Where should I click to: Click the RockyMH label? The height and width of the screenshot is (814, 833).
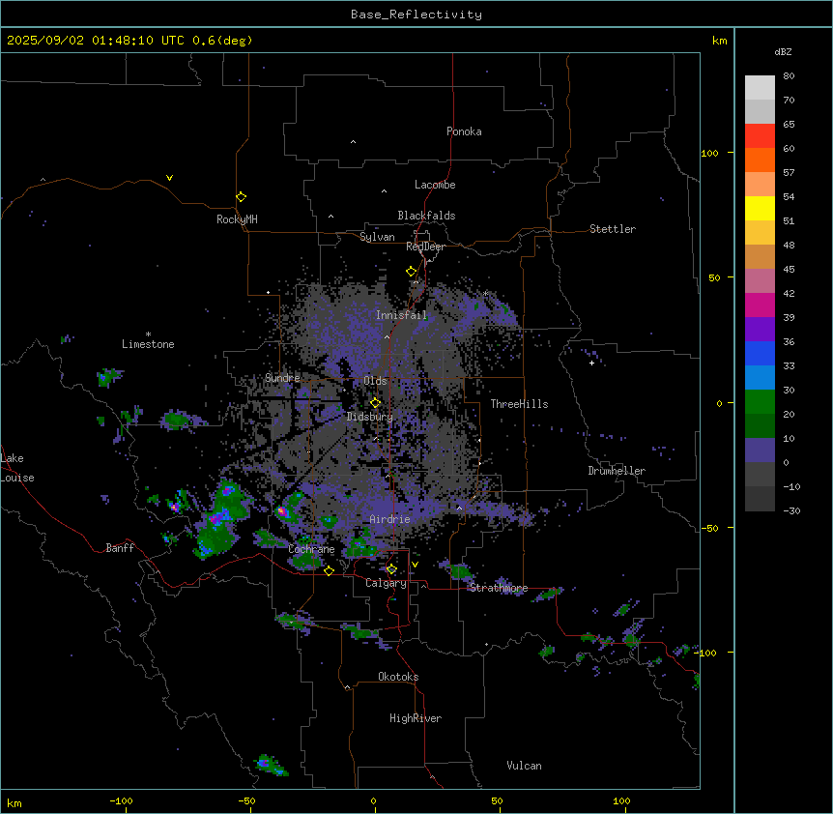coord(237,219)
